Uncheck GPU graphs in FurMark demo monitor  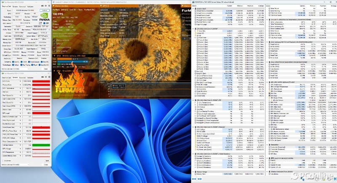pyautogui.click(x=54, y=51)
